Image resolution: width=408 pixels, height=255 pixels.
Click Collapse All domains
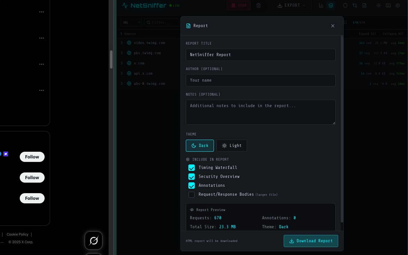pos(393,34)
